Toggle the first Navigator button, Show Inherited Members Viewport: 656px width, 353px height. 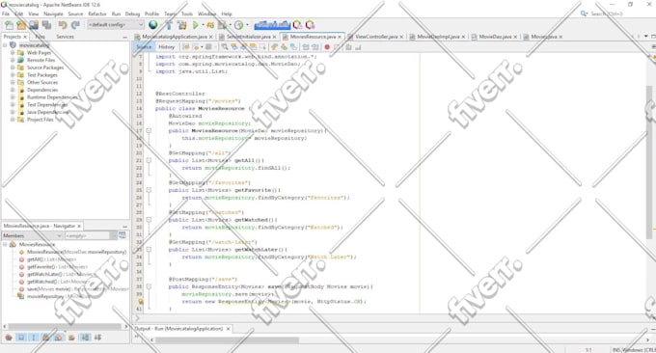(x=9, y=338)
